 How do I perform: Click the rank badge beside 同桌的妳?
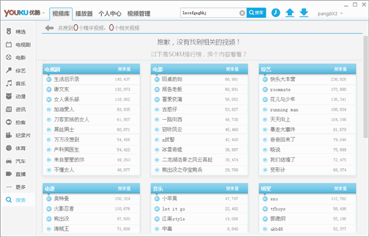pyautogui.click(x=157, y=79)
